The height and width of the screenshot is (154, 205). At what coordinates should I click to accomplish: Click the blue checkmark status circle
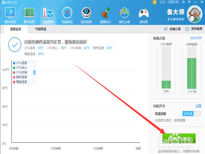pos(15,44)
